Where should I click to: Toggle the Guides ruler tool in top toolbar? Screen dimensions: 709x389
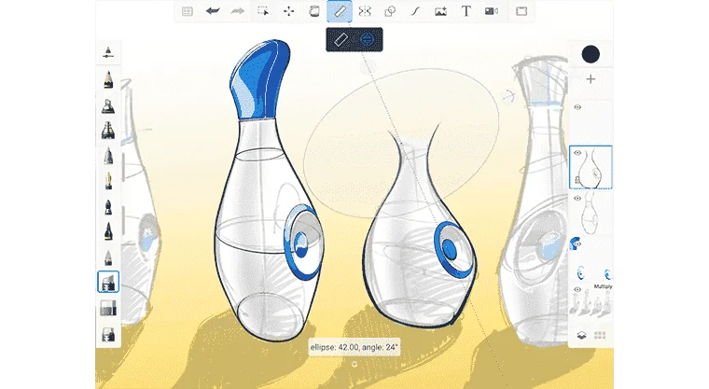point(340,11)
